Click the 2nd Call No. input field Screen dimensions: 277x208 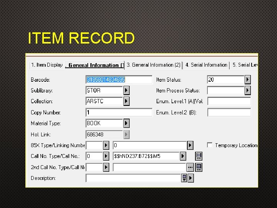pos(149,167)
